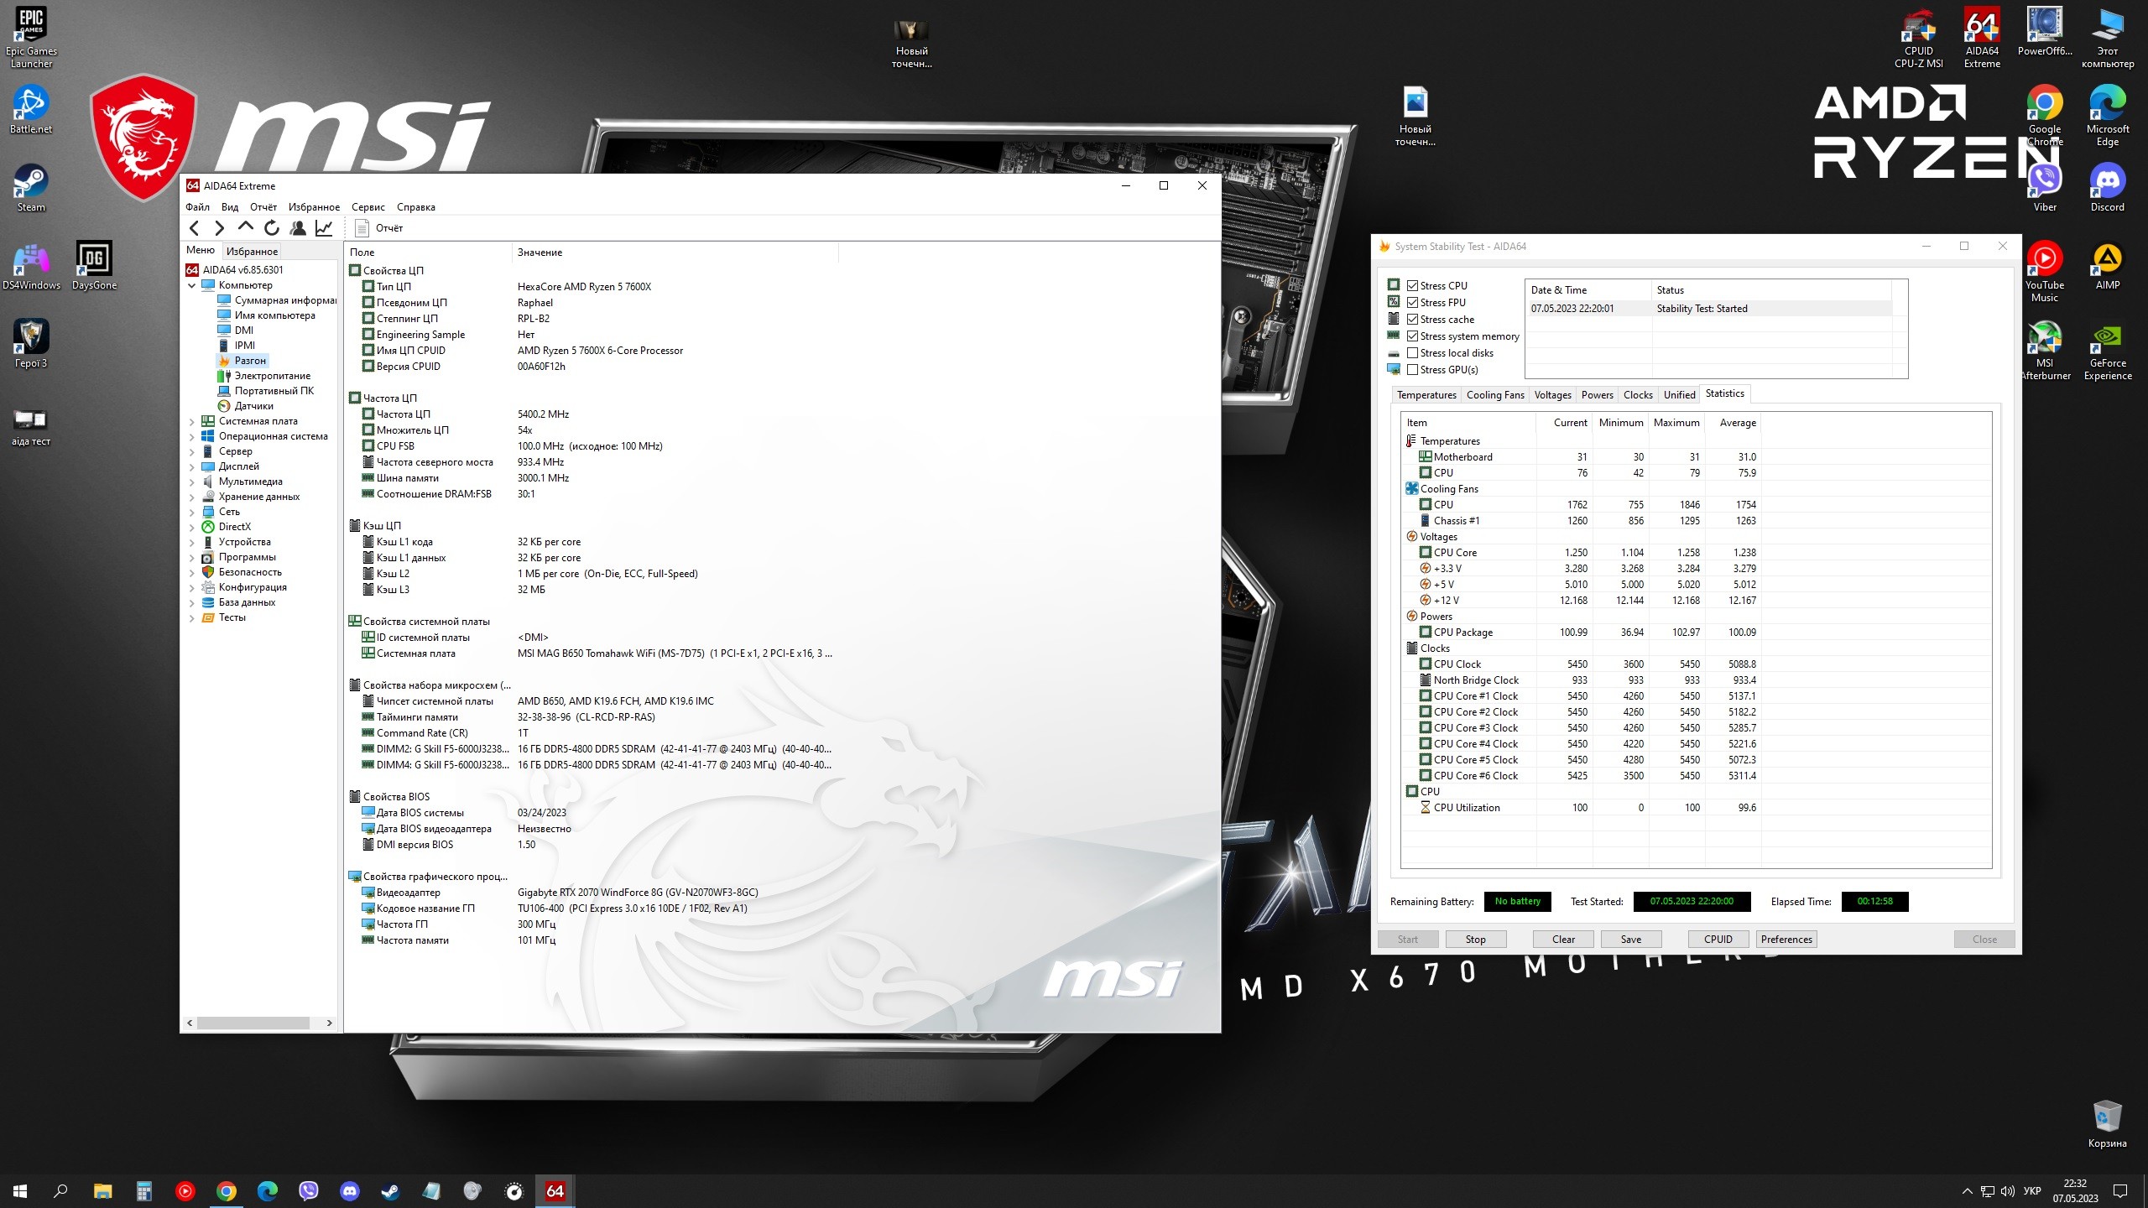Click the sidebar horizontal scrollbar thumb
Image resolution: width=2148 pixels, height=1208 pixels.
(253, 1023)
